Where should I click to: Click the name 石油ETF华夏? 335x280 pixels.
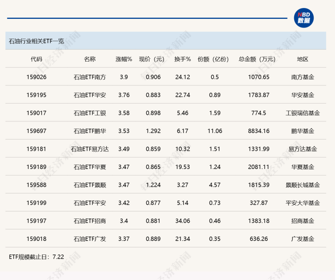pyautogui.click(x=90, y=167)
